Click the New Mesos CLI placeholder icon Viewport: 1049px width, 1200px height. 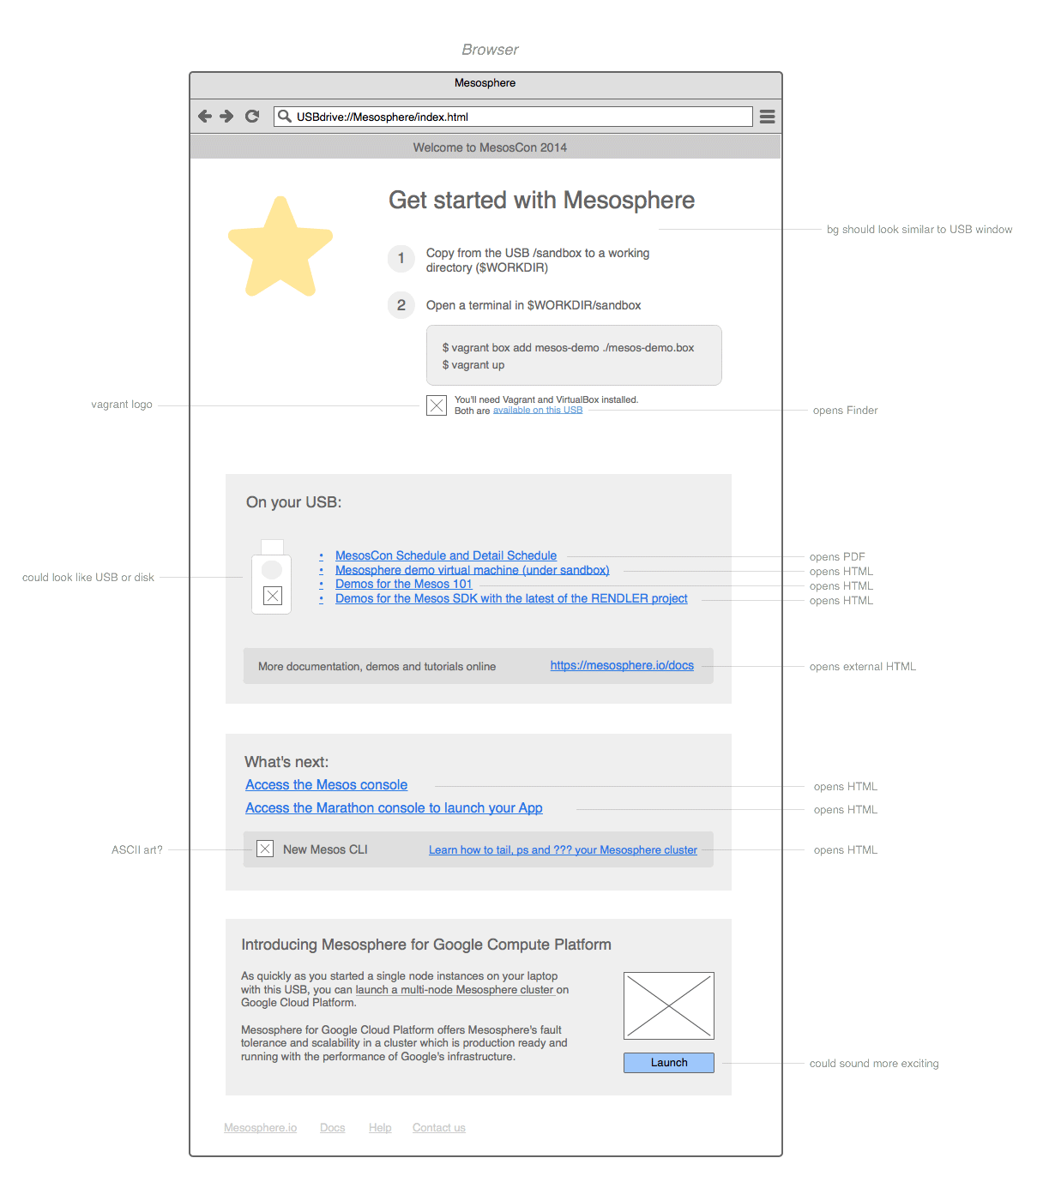[x=265, y=849]
